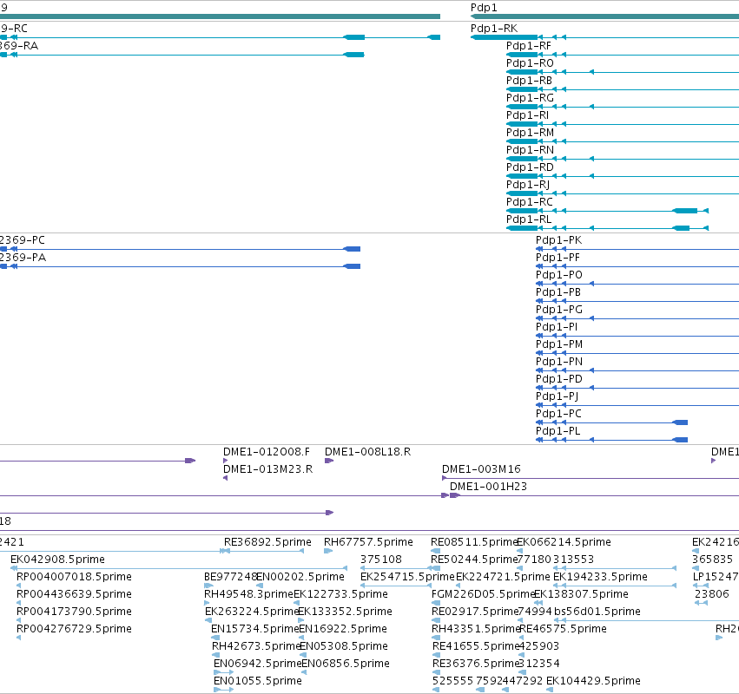The height and width of the screenshot is (694, 739).
Task: Click the Pdp1-PJ CDS label
Action: tap(558, 397)
